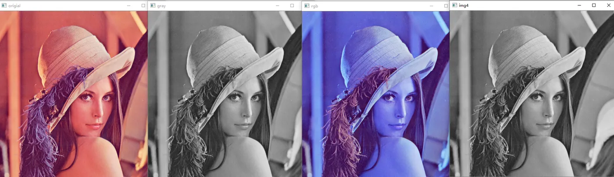Maximize the gray window
Viewport: 614px width, 177px height.
coord(292,6)
